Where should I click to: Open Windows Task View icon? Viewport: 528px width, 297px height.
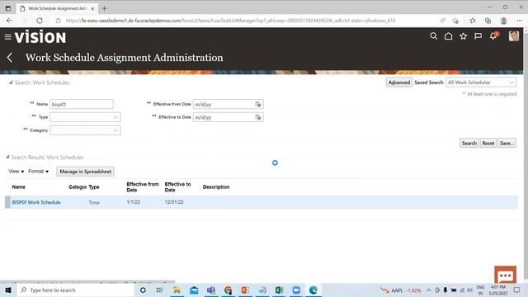159,290
